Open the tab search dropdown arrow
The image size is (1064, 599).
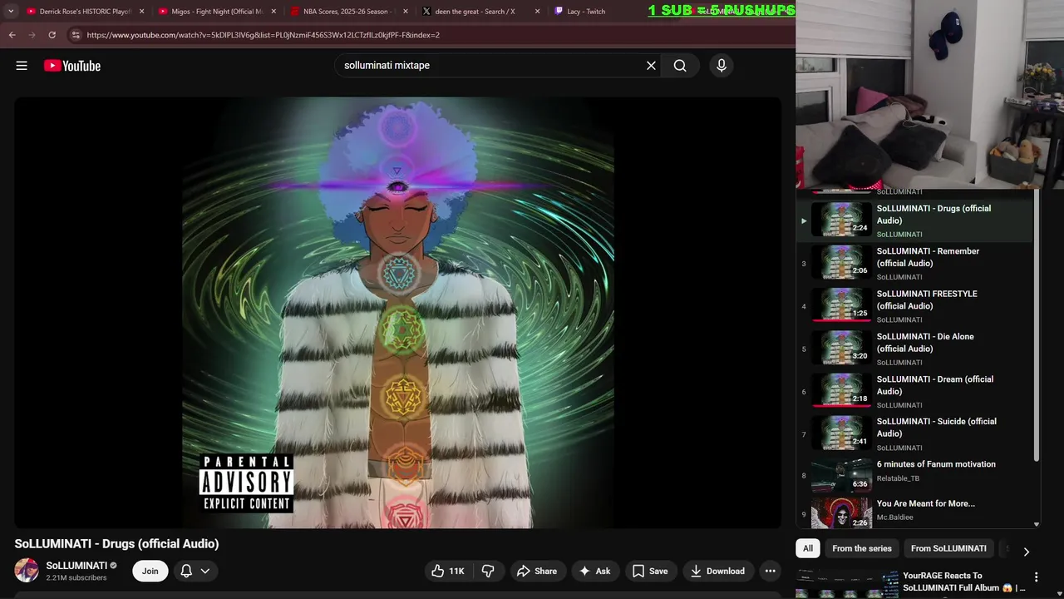[x=11, y=12]
